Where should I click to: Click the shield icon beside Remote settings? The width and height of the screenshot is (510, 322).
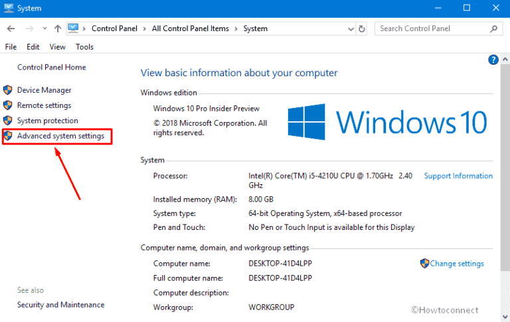pyautogui.click(x=8, y=105)
